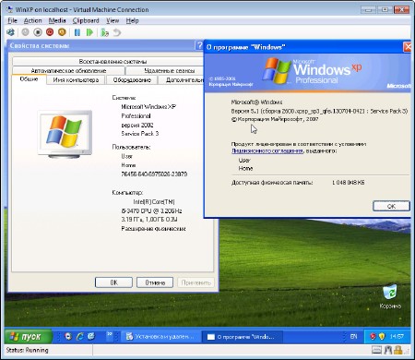Image resolution: width=415 pixels, height=360 pixels.
Task: Activate О программе Windows taskbar button
Action: click(242, 337)
